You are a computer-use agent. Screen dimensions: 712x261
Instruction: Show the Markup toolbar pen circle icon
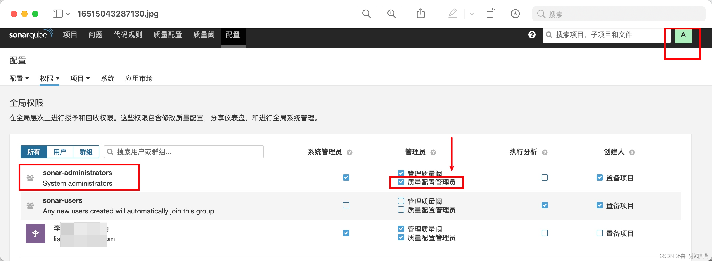(x=515, y=14)
